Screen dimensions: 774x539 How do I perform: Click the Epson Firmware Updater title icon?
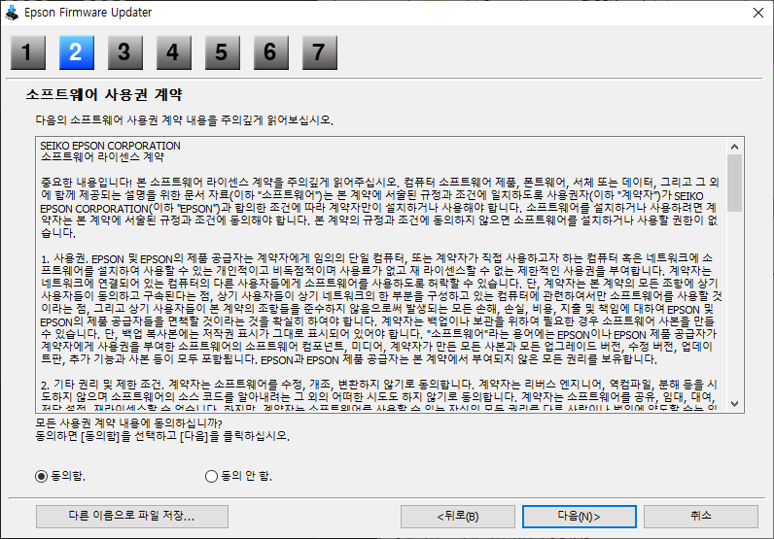[x=12, y=13]
